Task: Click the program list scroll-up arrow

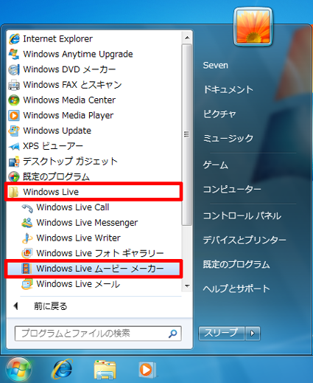Action: 187,38
